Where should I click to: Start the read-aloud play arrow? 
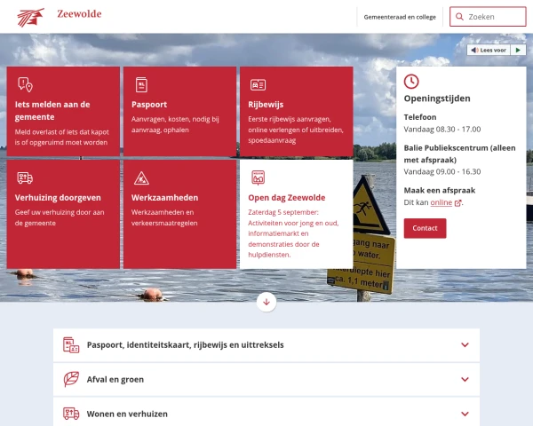[518, 50]
